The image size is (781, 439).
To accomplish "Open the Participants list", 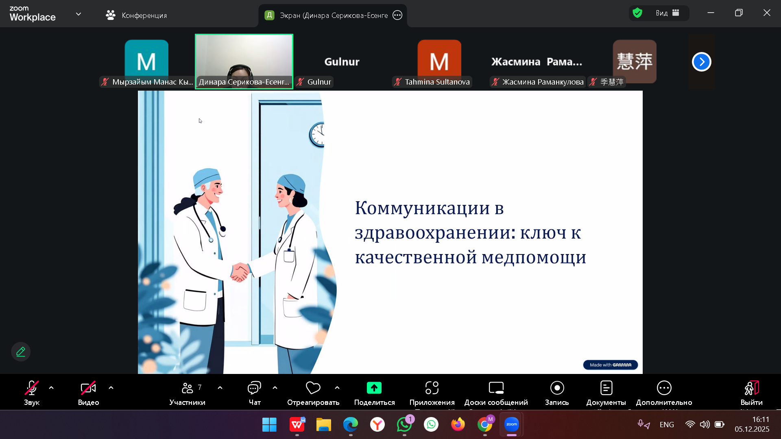I will tap(188, 389).
